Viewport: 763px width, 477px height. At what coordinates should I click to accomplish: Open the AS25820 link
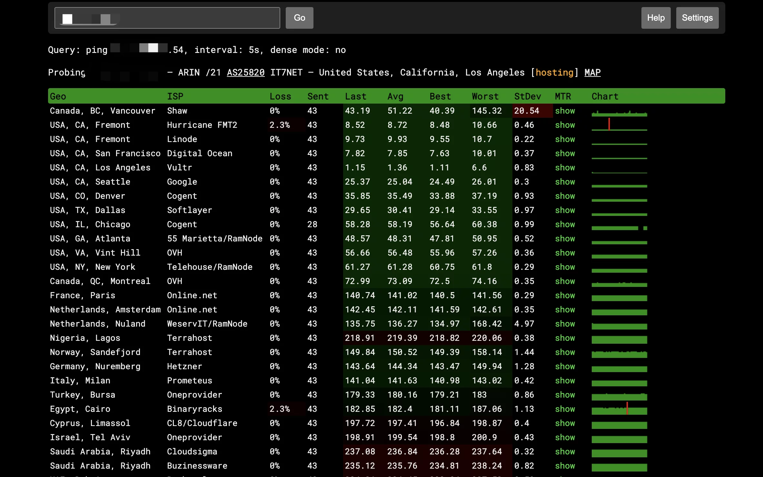(x=245, y=73)
